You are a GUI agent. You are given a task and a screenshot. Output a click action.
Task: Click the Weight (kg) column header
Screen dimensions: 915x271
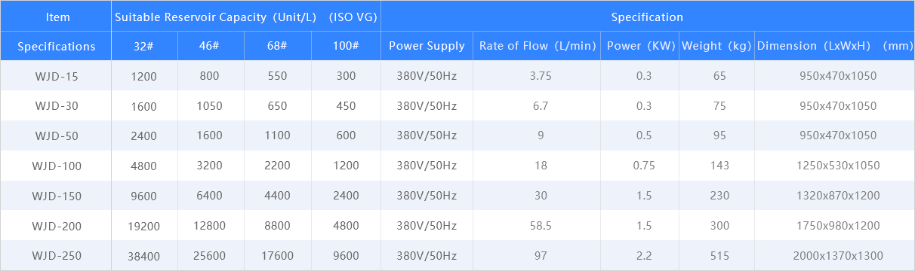(716, 46)
